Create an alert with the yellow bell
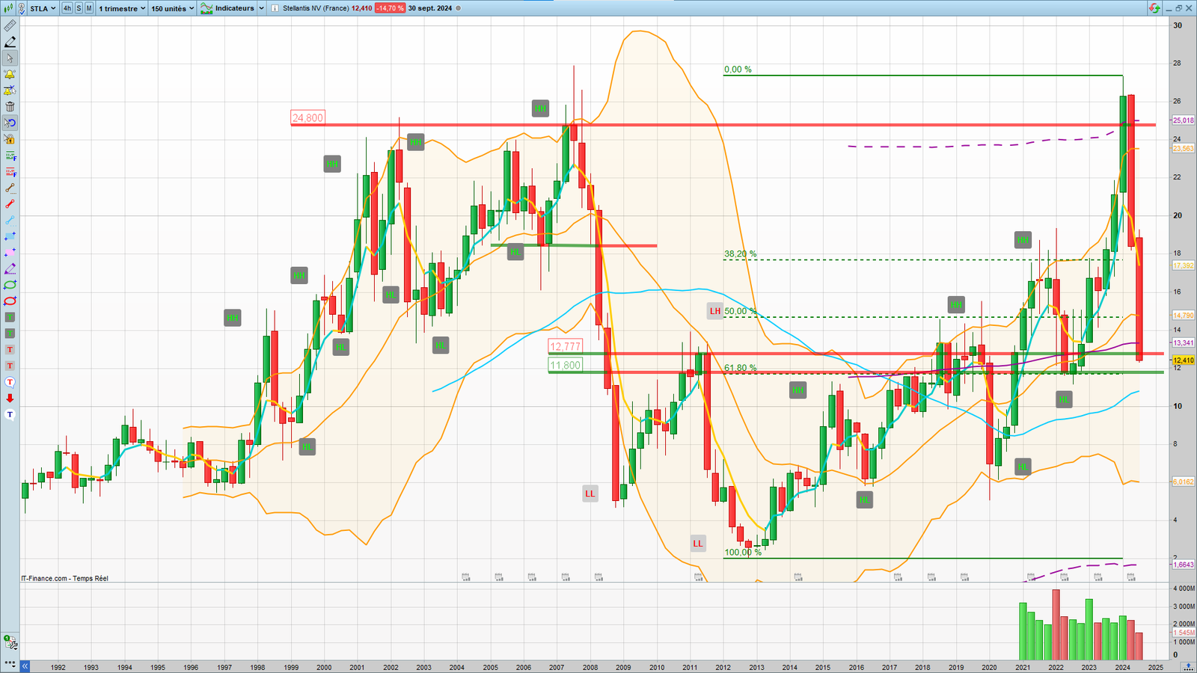 [10, 74]
